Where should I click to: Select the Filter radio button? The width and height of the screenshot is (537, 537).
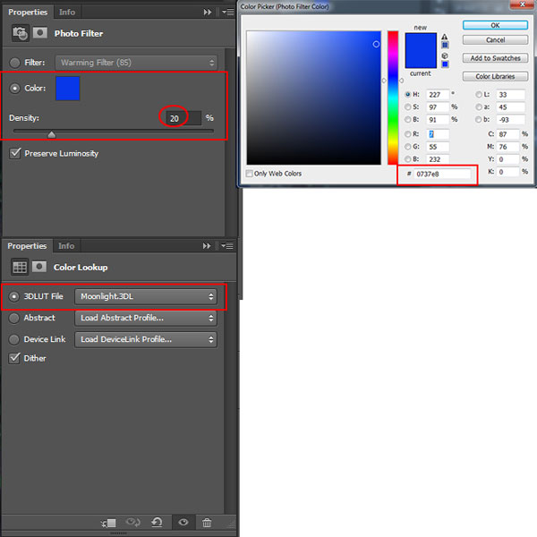(x=14, y=63)
